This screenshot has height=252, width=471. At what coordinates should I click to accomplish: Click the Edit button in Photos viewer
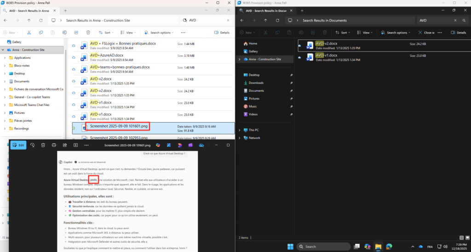(18, 145)
